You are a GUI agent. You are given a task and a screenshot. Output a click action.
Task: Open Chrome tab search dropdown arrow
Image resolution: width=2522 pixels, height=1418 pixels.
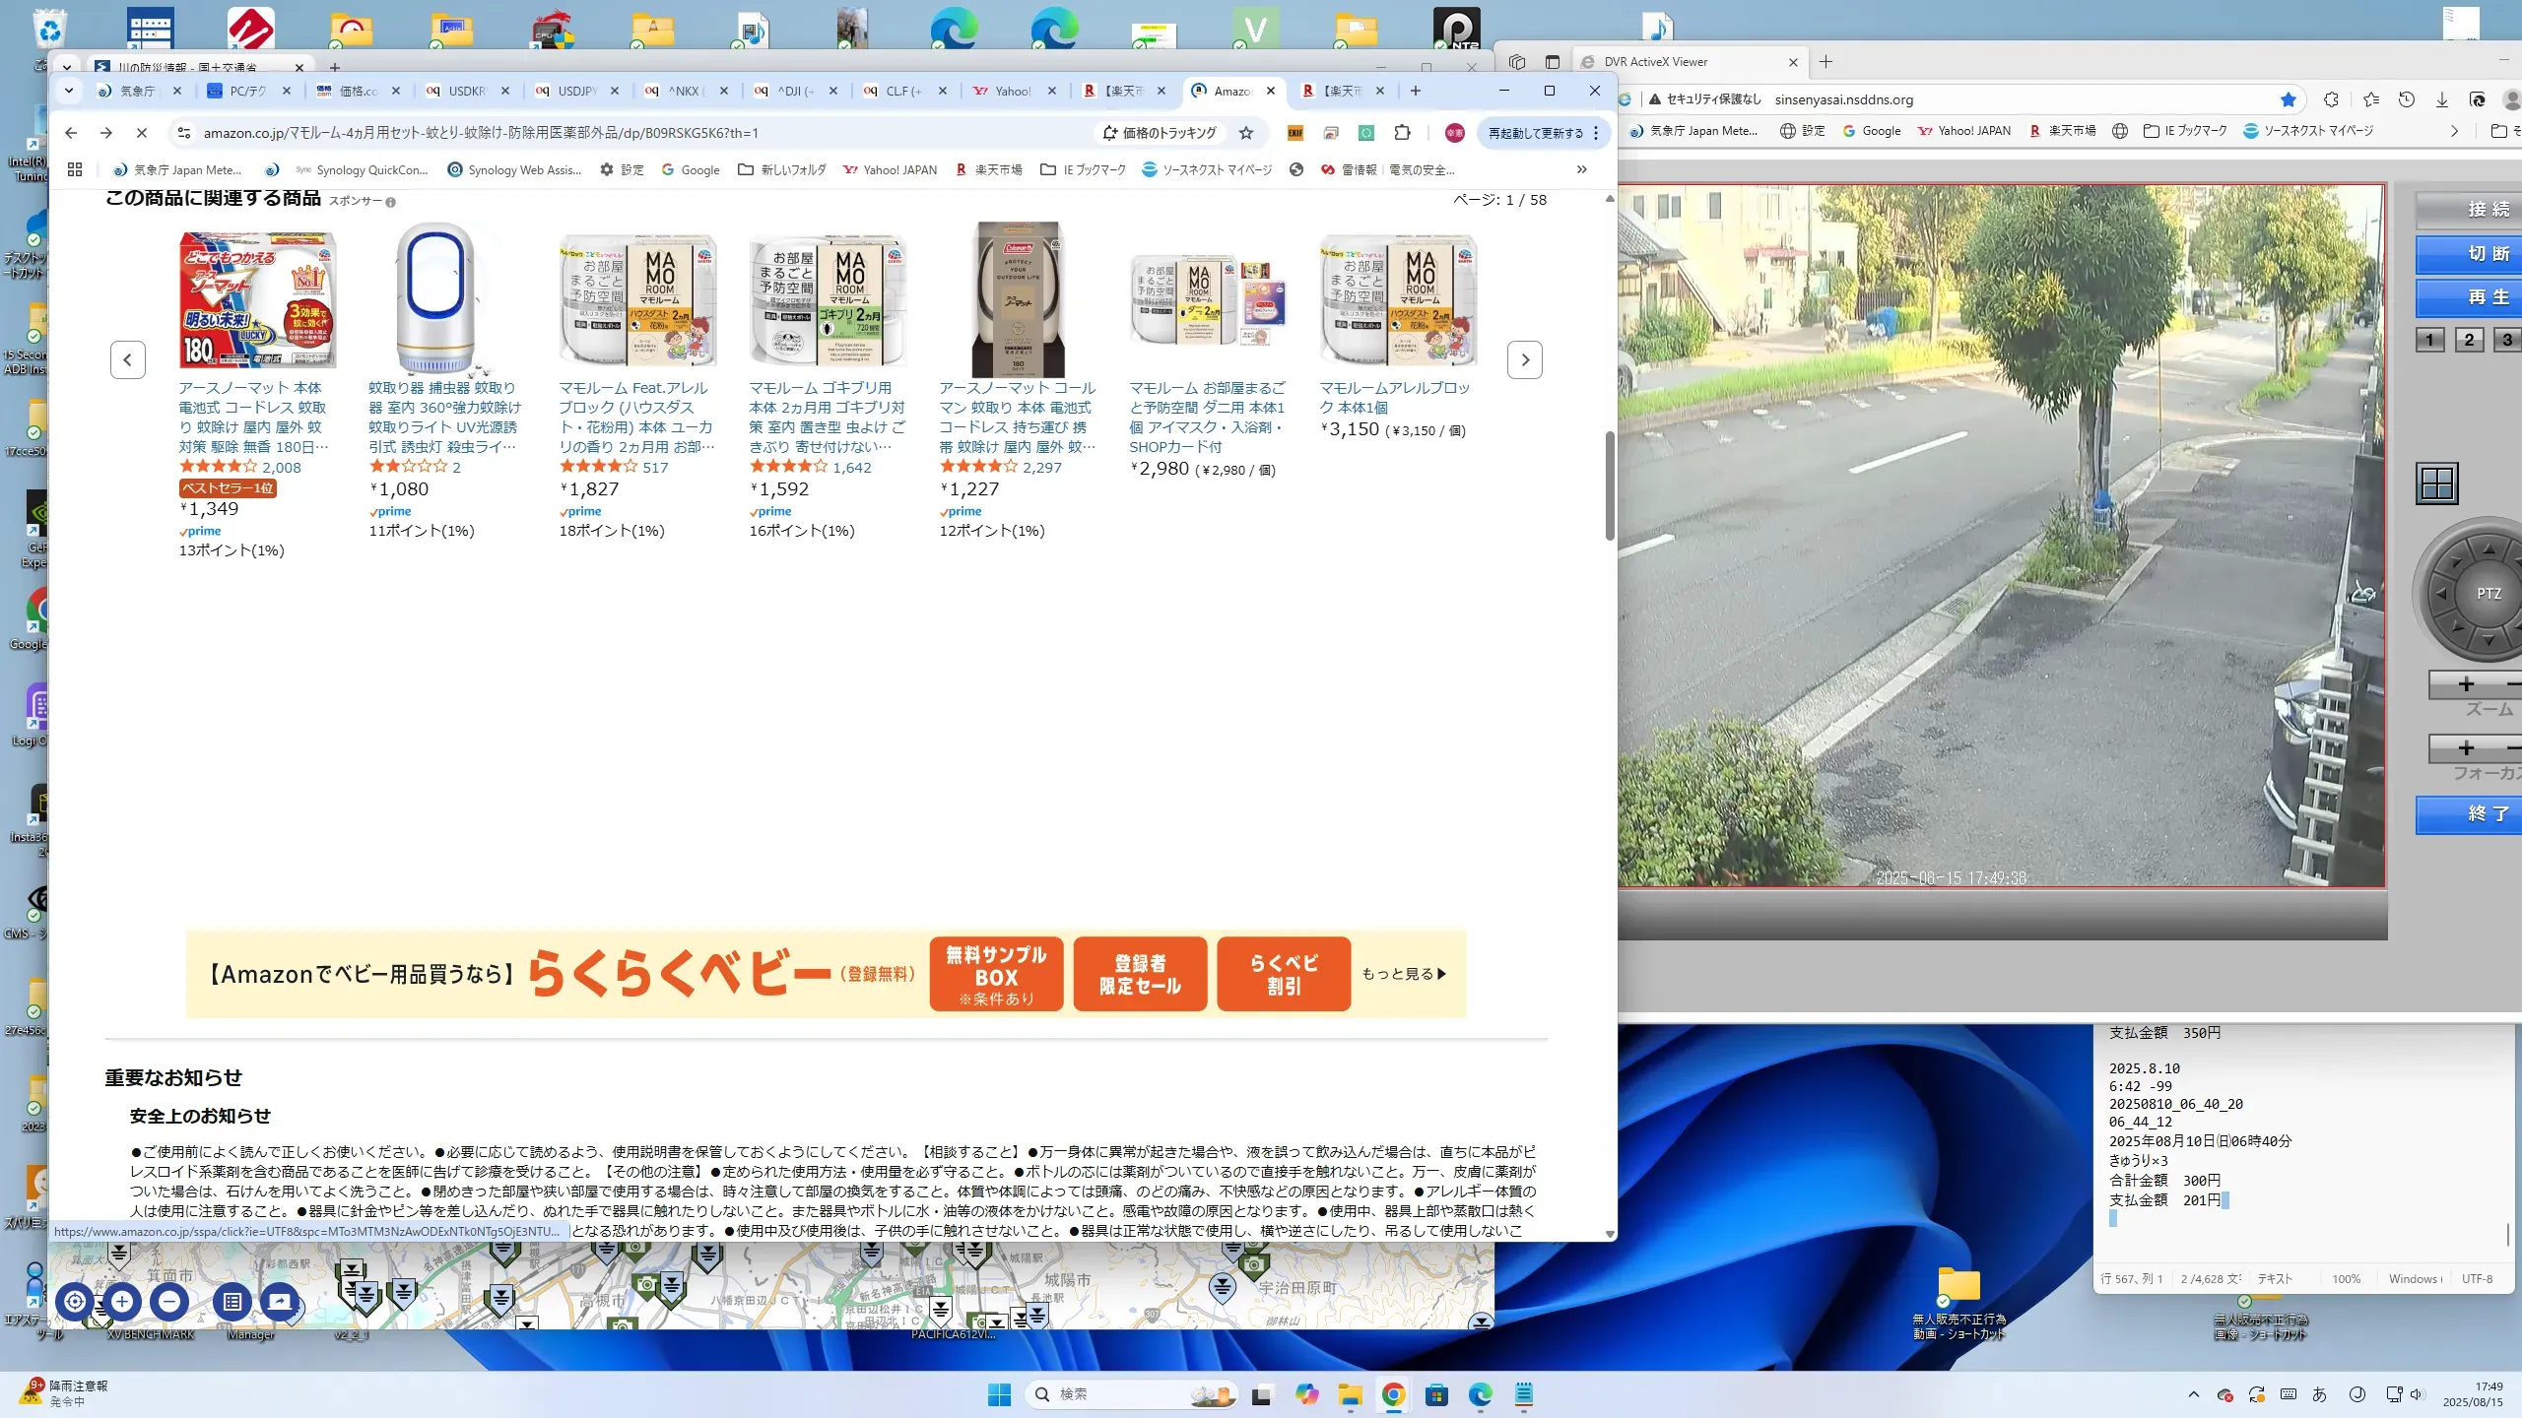[x=68, y=91]
